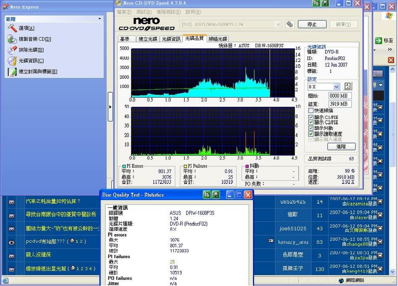Click the green 移至 go button in browser

pos(384,40)
